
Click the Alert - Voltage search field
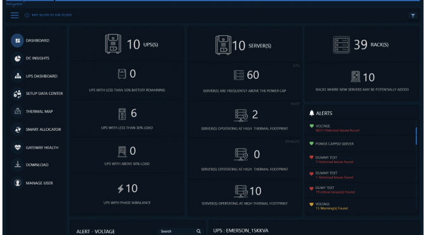(x=180, y=231)
